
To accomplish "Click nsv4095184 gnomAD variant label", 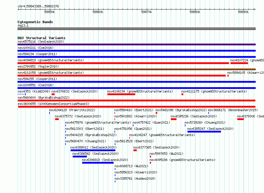I will pyautogui.click(x=182, y=160).
